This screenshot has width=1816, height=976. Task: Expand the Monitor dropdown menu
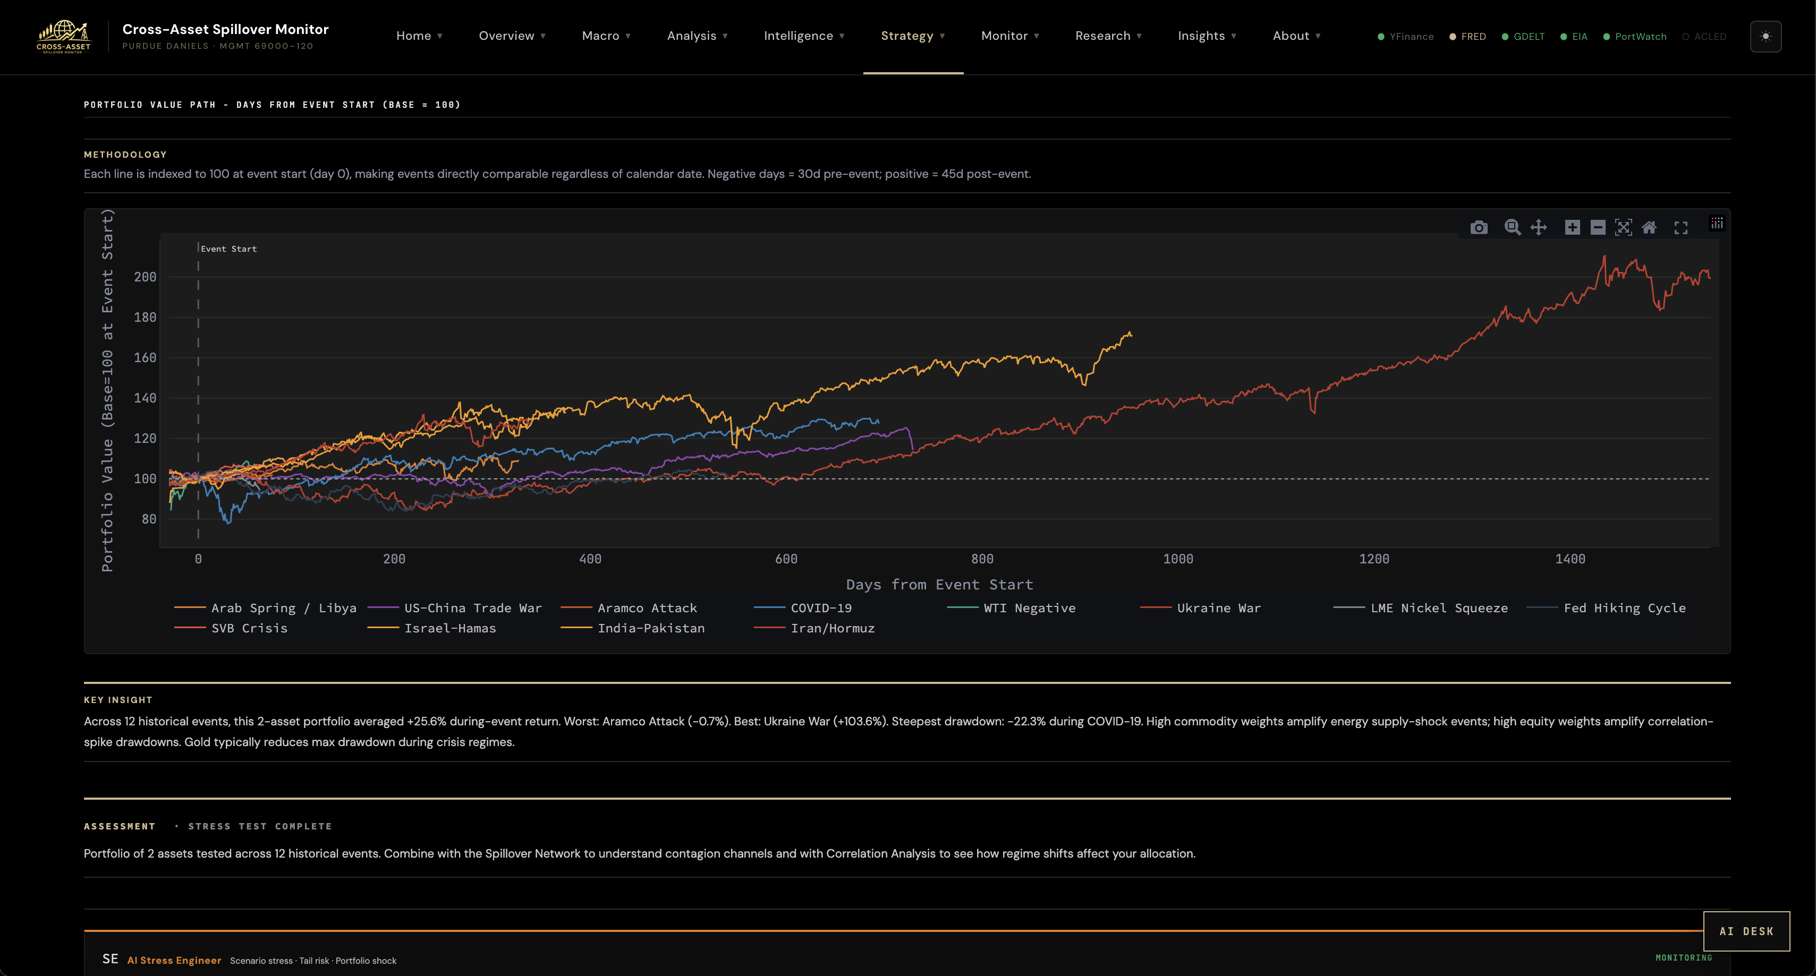(1010, 36)
